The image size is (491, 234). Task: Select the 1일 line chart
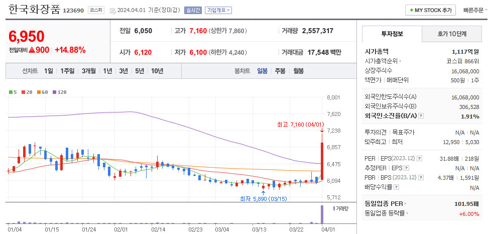pyautogui.click(x=49, y=71)
